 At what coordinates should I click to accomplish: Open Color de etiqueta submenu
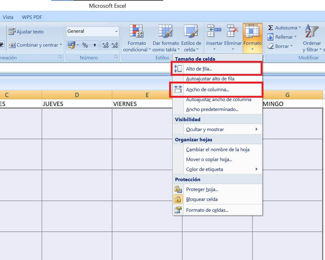click(x=217, y=169)
